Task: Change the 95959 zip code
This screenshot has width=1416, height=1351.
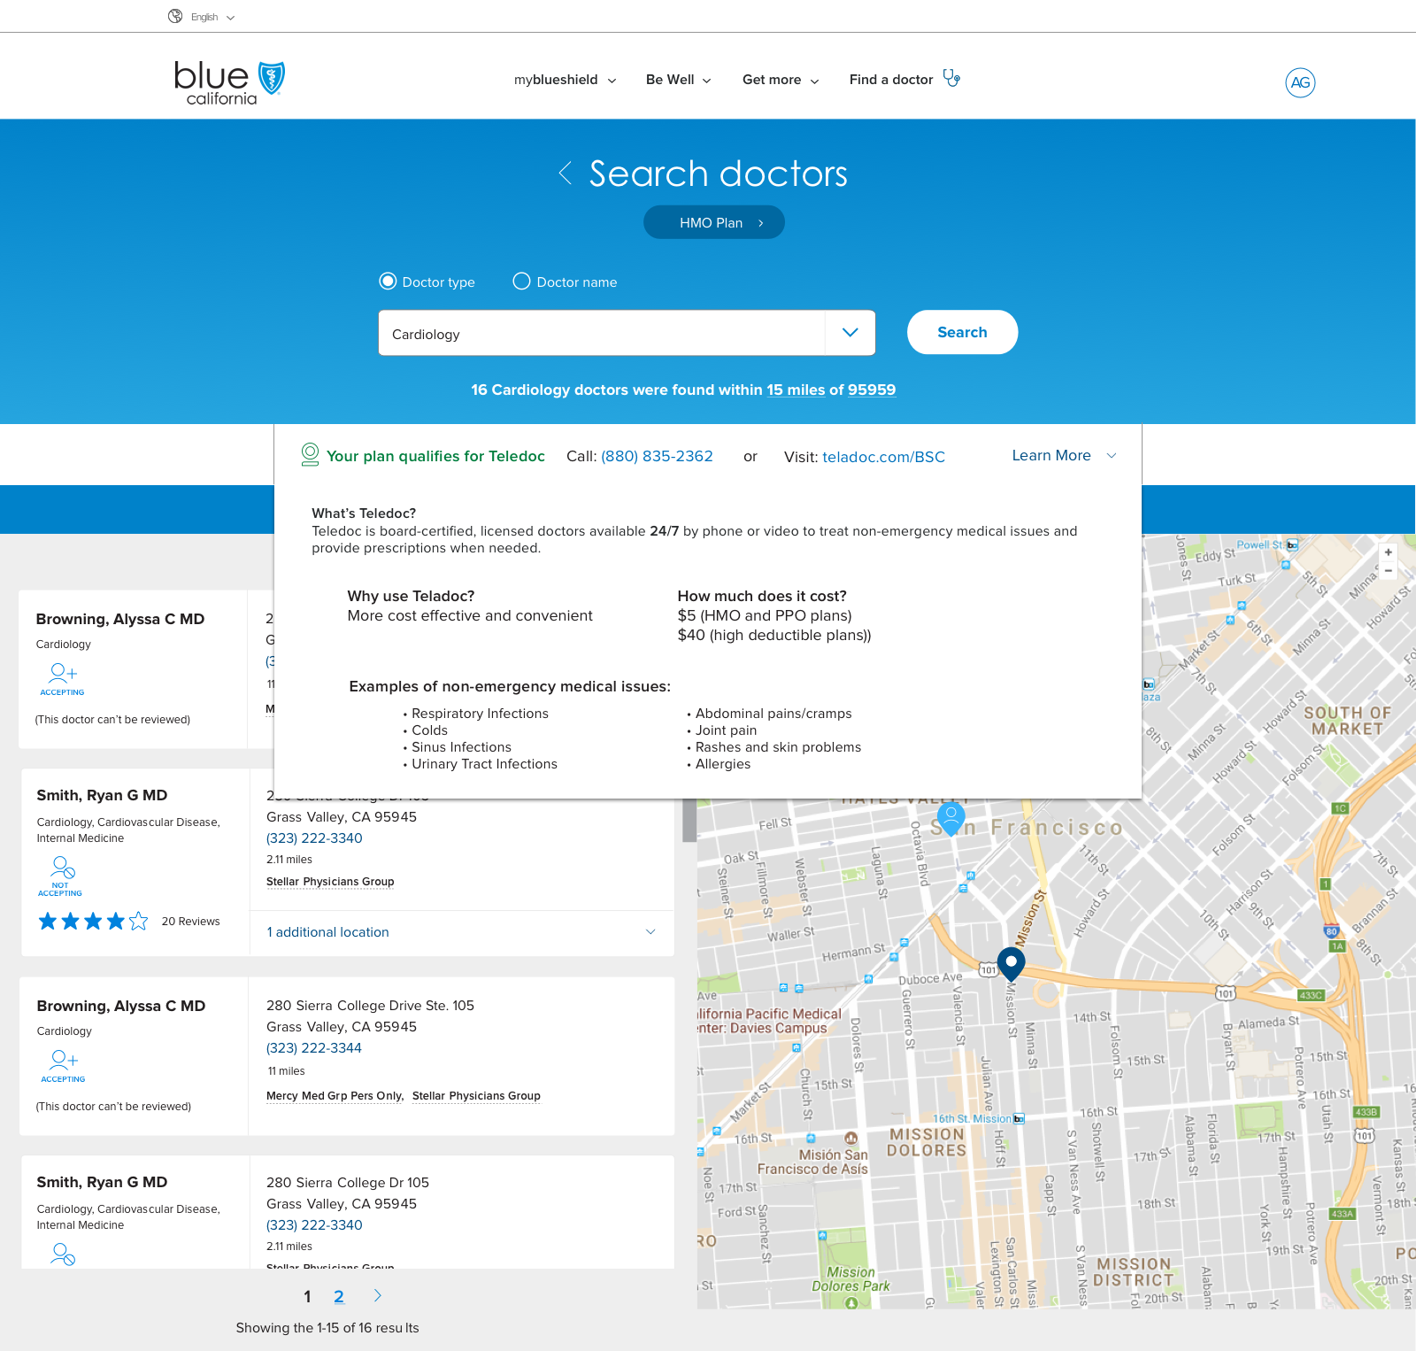Action: pos(872,390)
